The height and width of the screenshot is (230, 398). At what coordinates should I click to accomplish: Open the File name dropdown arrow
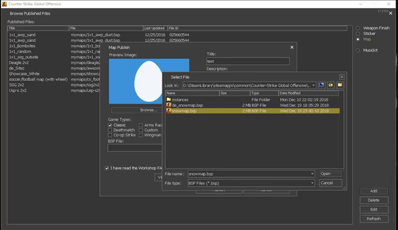(x=312, y=174)
